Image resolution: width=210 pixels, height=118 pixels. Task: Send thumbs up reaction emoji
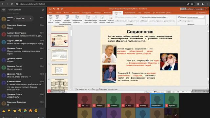4,111
